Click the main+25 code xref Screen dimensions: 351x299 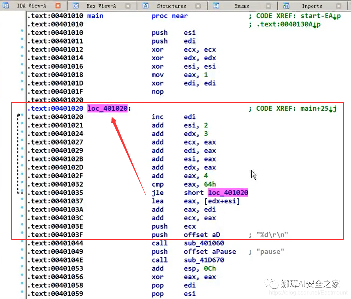pyautogui.click(x=318, y=109)
